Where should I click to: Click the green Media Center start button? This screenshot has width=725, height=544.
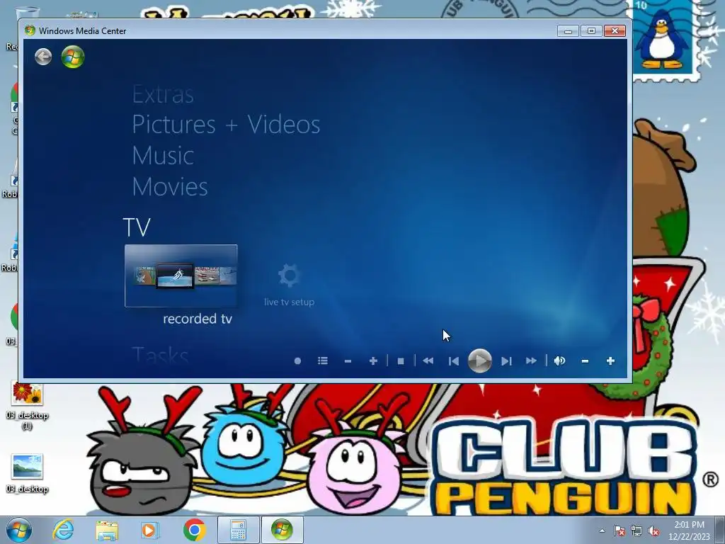73,57
